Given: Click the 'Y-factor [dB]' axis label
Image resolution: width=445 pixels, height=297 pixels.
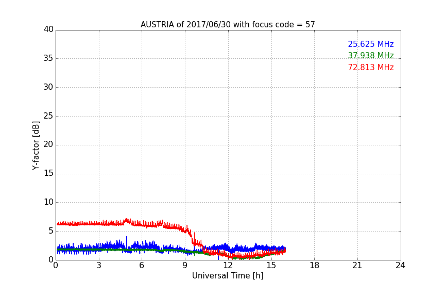Looking at the screenshot, I should 36,145.
